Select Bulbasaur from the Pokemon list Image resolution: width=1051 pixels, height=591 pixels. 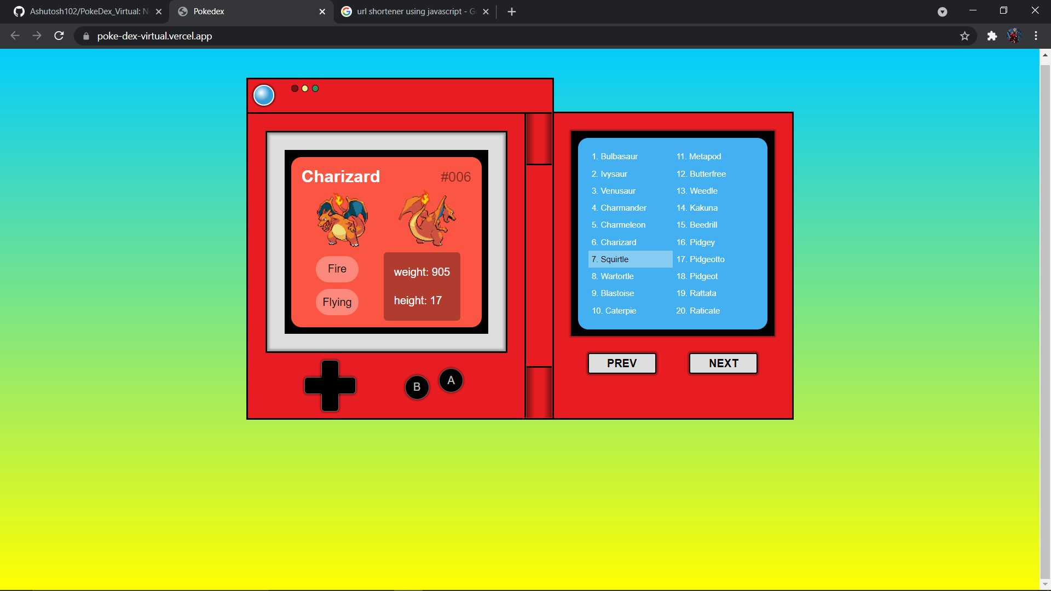click(615, 156)
